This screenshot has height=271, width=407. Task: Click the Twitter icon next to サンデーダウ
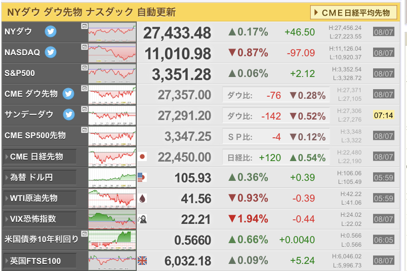[x=69, y=114]
